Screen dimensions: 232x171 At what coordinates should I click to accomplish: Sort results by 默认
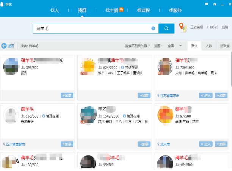pyautogui.click(x=194, y=46)
